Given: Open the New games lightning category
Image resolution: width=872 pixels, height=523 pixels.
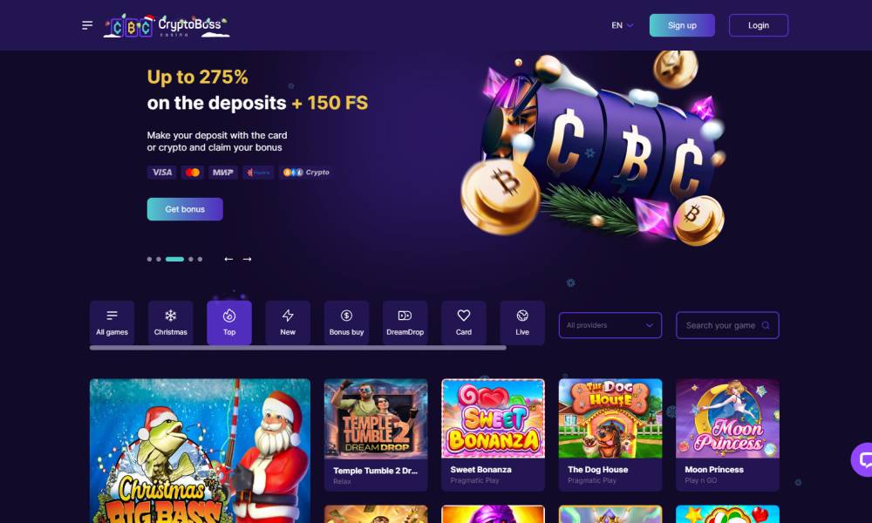Looking at the screenshot, I should [x=288, y=323].
